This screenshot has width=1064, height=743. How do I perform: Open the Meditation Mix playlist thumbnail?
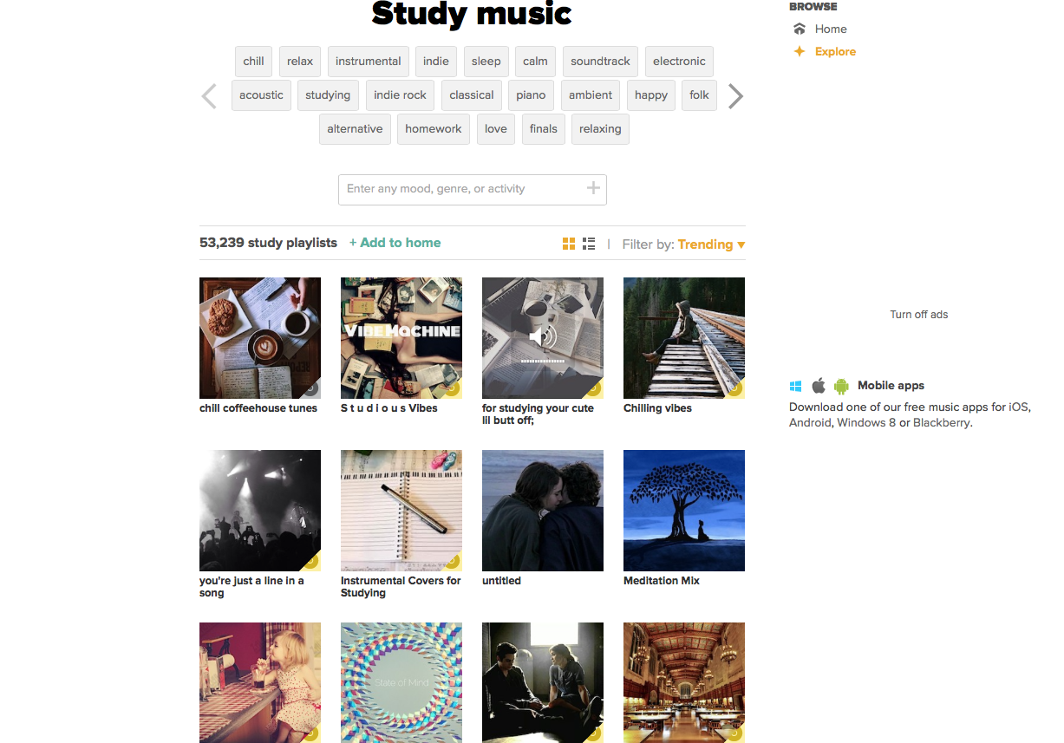click(684, 511)
